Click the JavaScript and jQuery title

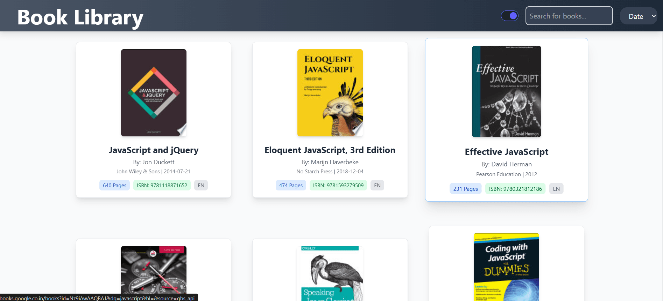(x=154, y=150)
